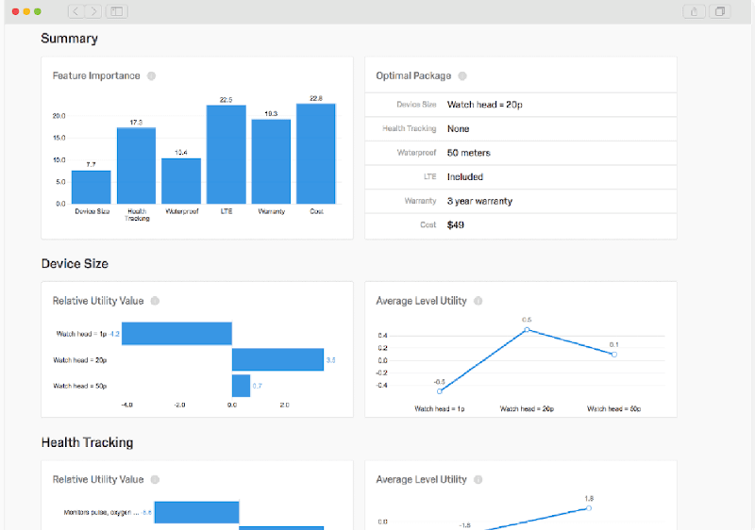This screenshot has width=755, height=530.
Task: Click the 'Waterproof' row label in Optimal Package
Action: (416, 153)
